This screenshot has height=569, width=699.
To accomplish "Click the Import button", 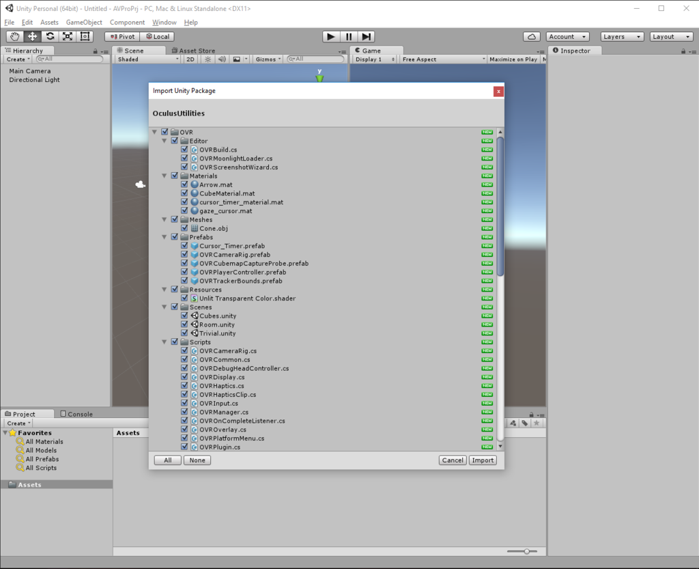I will coord(483,460).
